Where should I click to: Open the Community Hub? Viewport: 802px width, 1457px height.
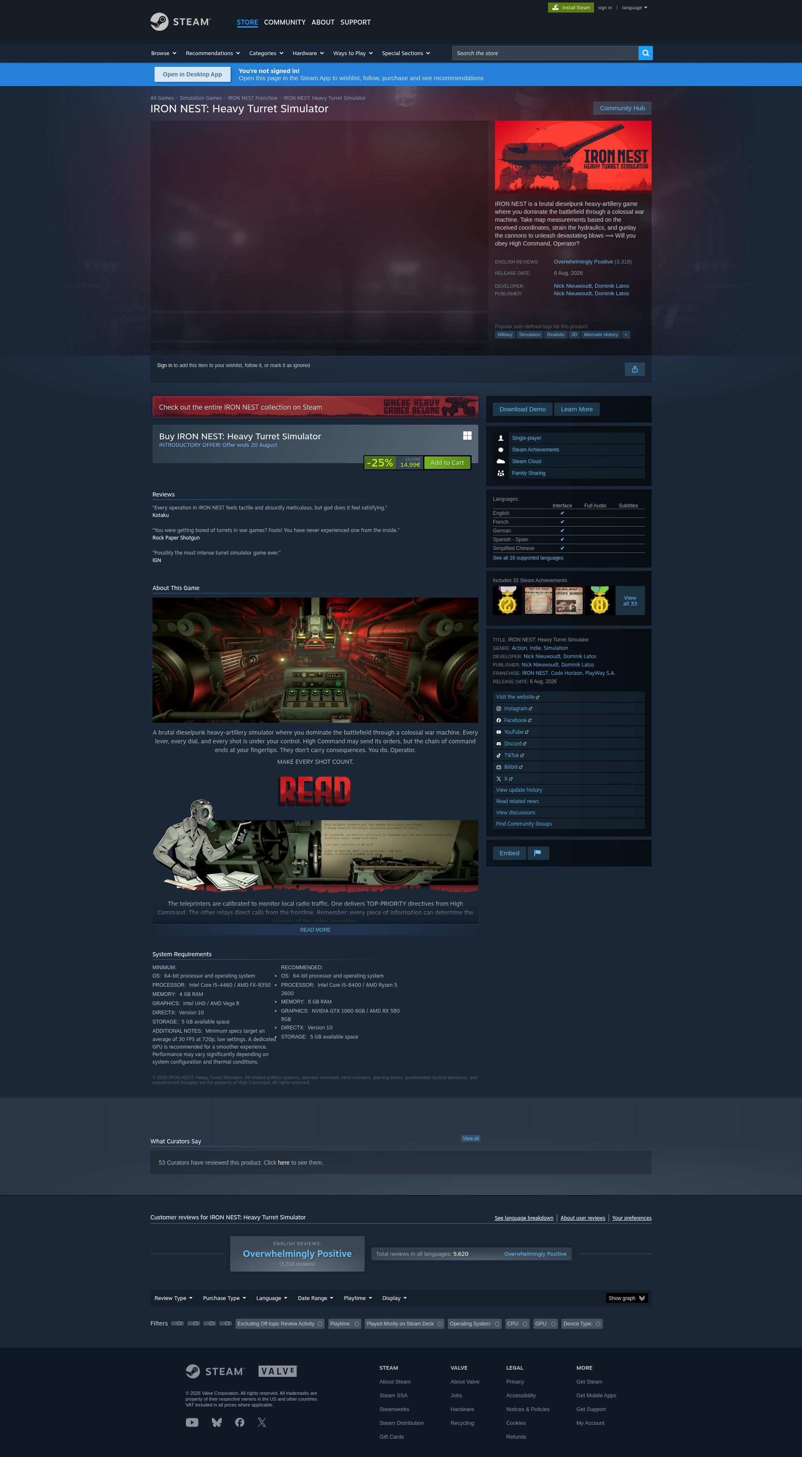622,108
